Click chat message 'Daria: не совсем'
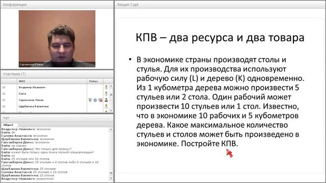 (14, 146)
